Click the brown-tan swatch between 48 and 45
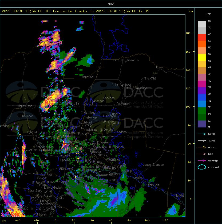 [202, 71]
